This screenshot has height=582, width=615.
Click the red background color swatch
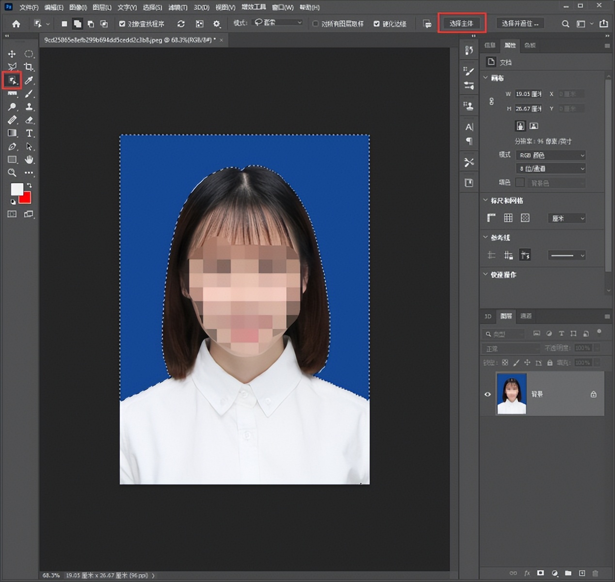coord(26,198)
